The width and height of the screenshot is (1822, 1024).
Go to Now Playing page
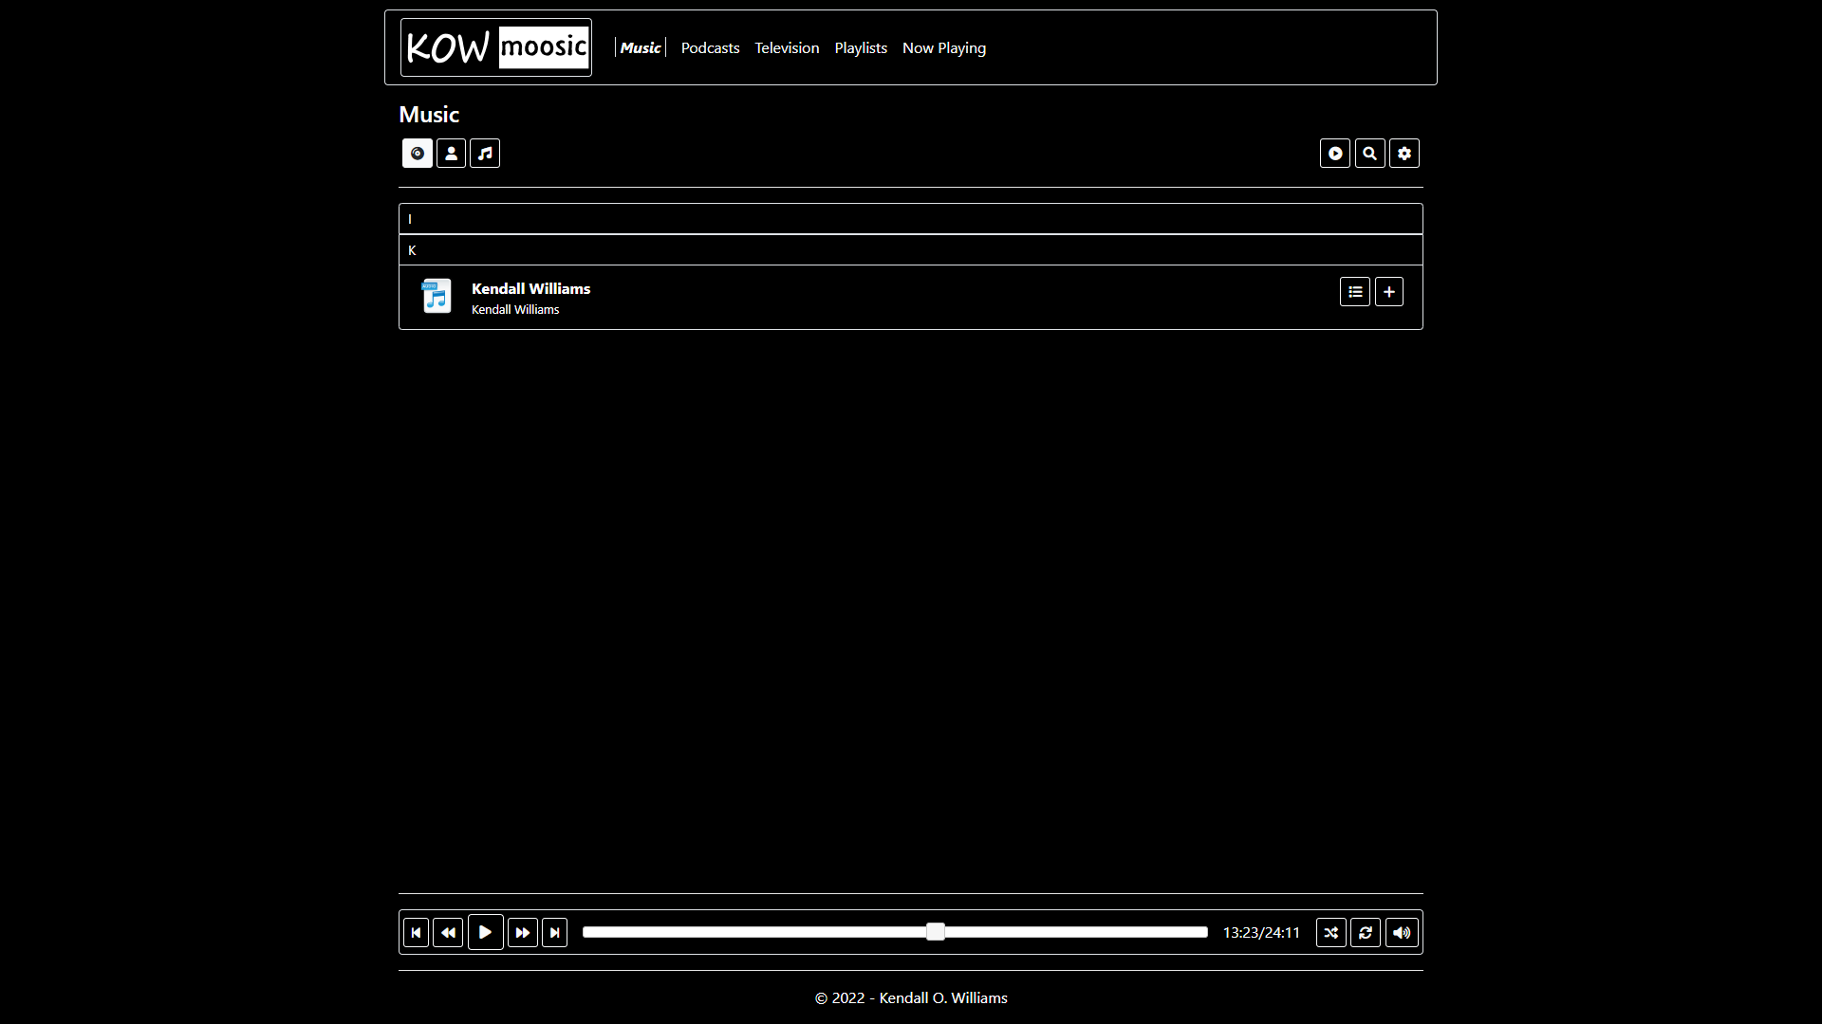(943, 48)
